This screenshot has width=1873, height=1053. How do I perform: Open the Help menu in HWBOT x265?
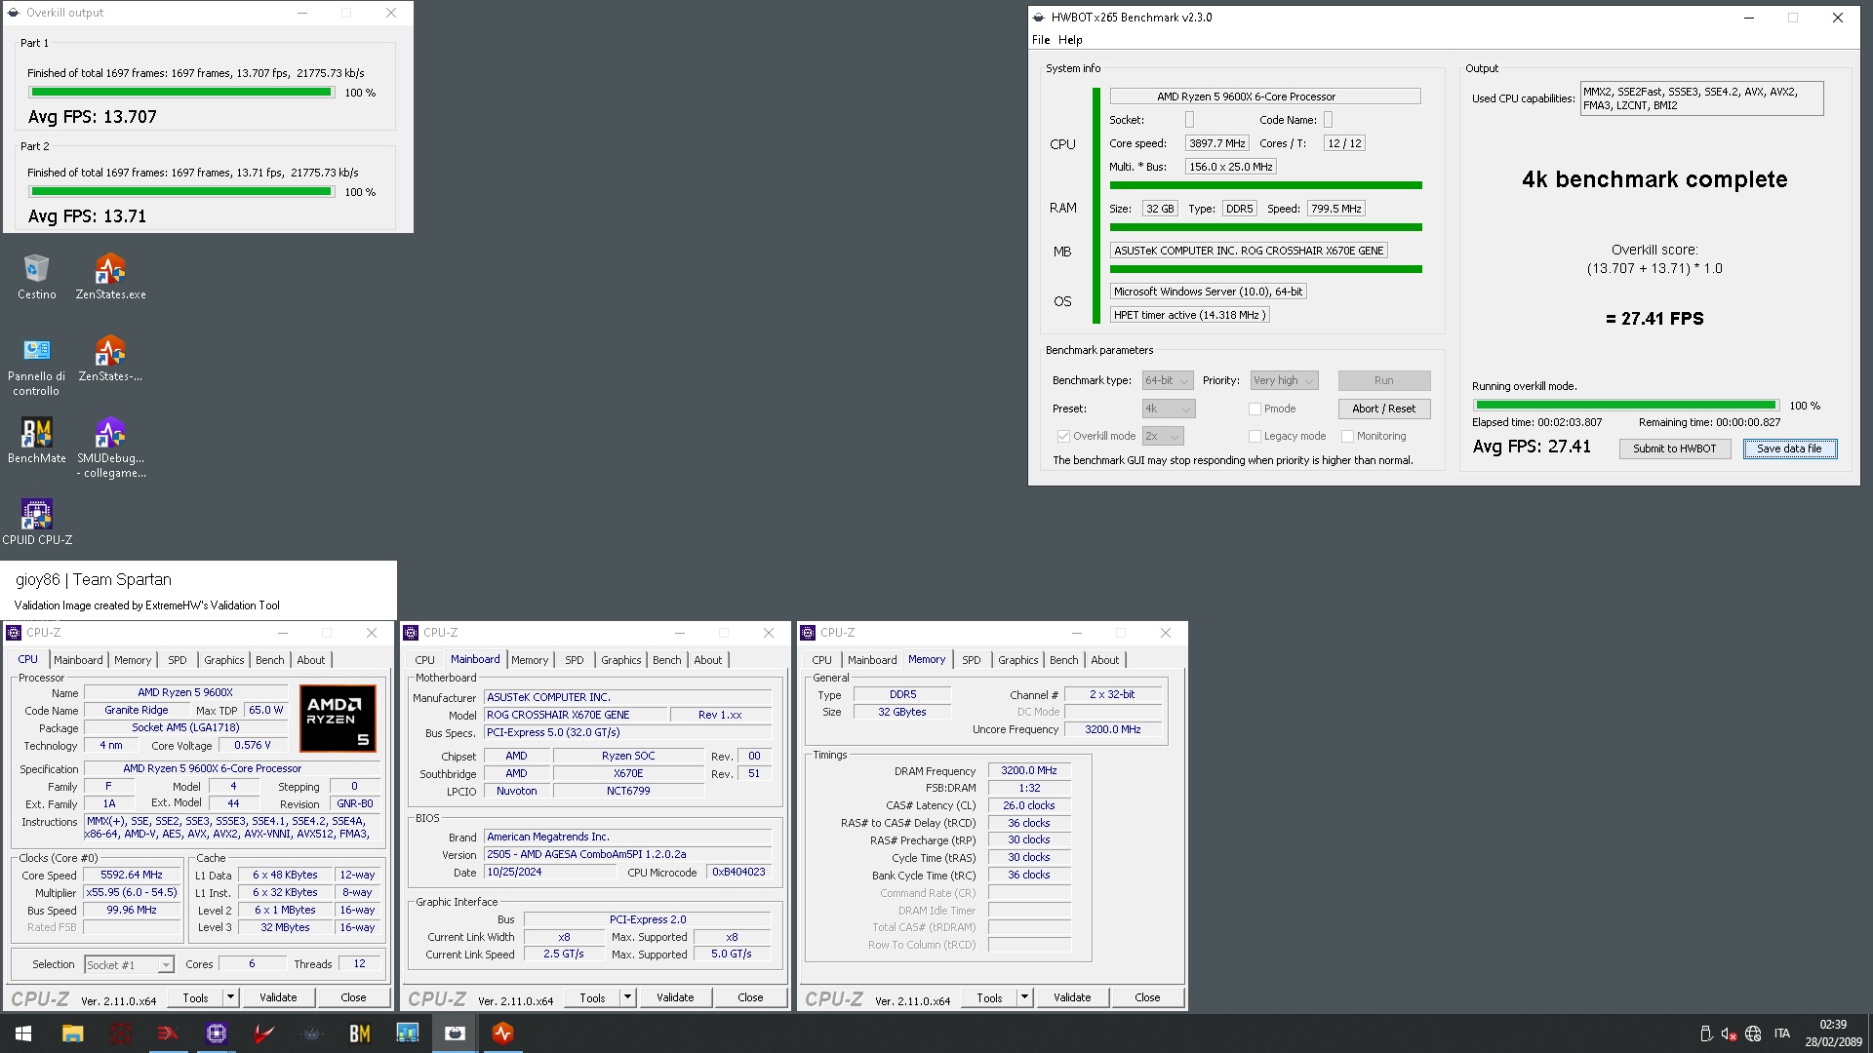(x=1070, y=40)
